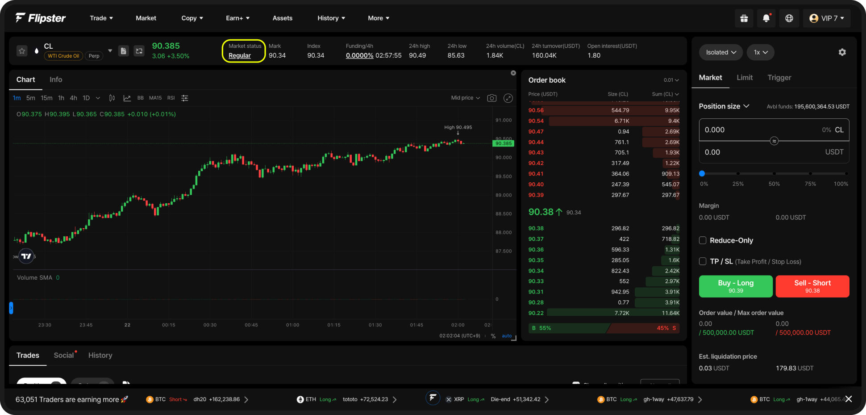
Task: Open the chevron after tototo +72,524.23
Action: [395, 399]
